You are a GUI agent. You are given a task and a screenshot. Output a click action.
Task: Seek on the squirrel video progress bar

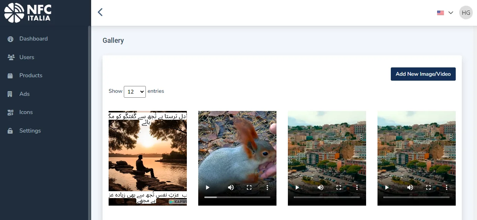(237, 197)
